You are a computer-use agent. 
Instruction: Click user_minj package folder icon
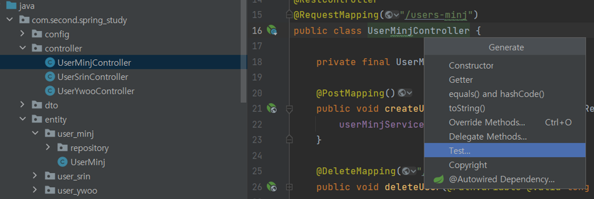click(x=49, y=133)
